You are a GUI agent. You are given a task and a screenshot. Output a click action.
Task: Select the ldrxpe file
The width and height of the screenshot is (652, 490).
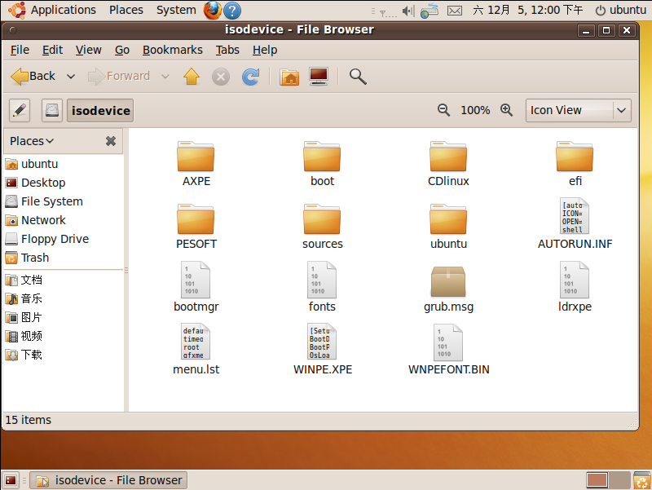[x=575, y=287]
